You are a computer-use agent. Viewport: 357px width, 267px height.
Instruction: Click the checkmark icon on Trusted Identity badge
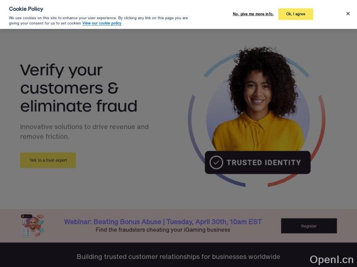click(x=216, y=162)
